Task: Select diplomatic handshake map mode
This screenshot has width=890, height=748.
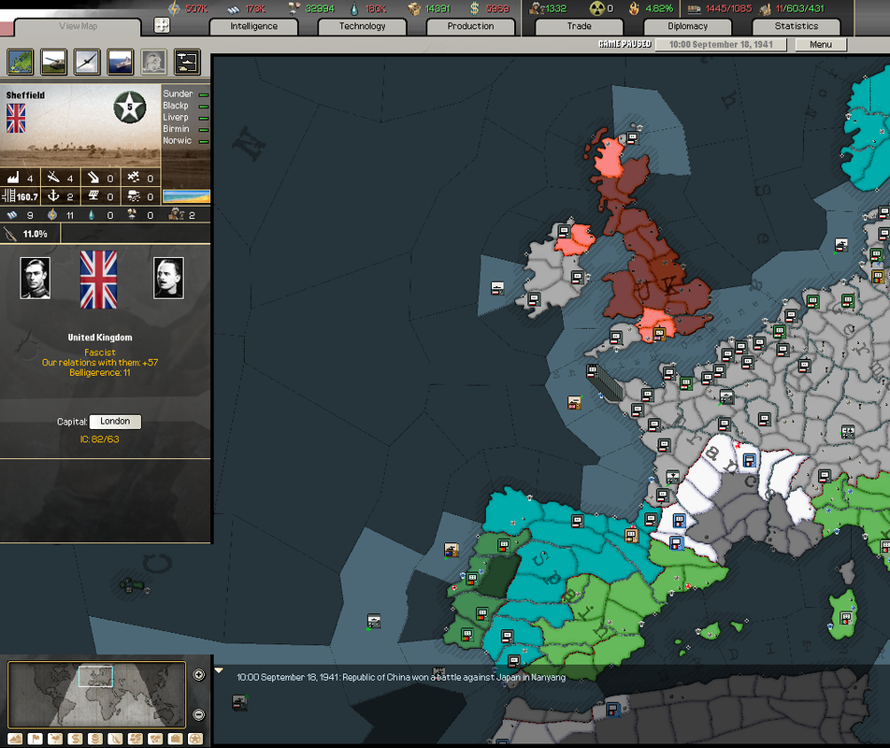Action: 155,739
